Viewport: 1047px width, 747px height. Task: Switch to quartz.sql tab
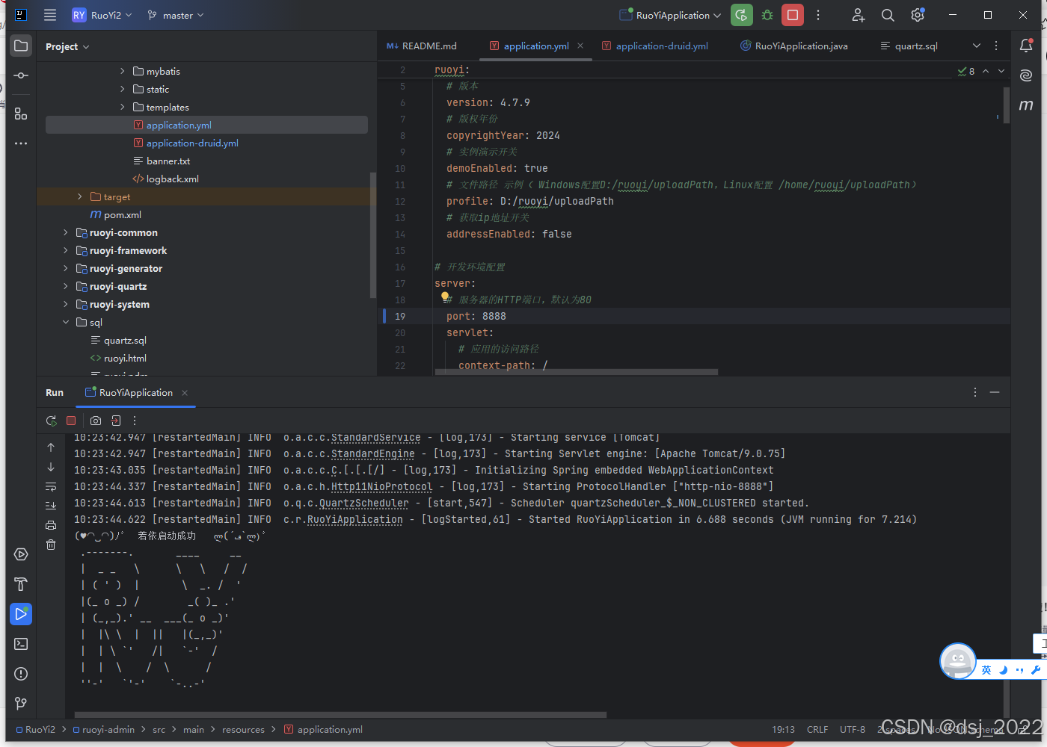(x=909, y=46)
